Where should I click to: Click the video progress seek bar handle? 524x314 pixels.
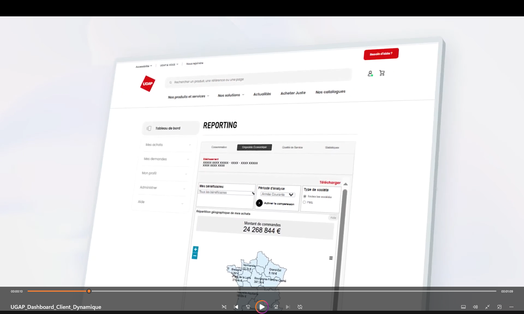click(89, 291)
